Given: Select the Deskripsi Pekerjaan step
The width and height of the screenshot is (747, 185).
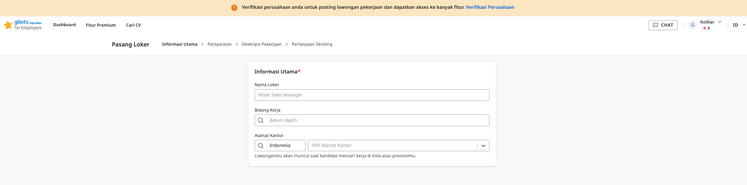Looking at the screenshot, I should click(x=261, y=44).
